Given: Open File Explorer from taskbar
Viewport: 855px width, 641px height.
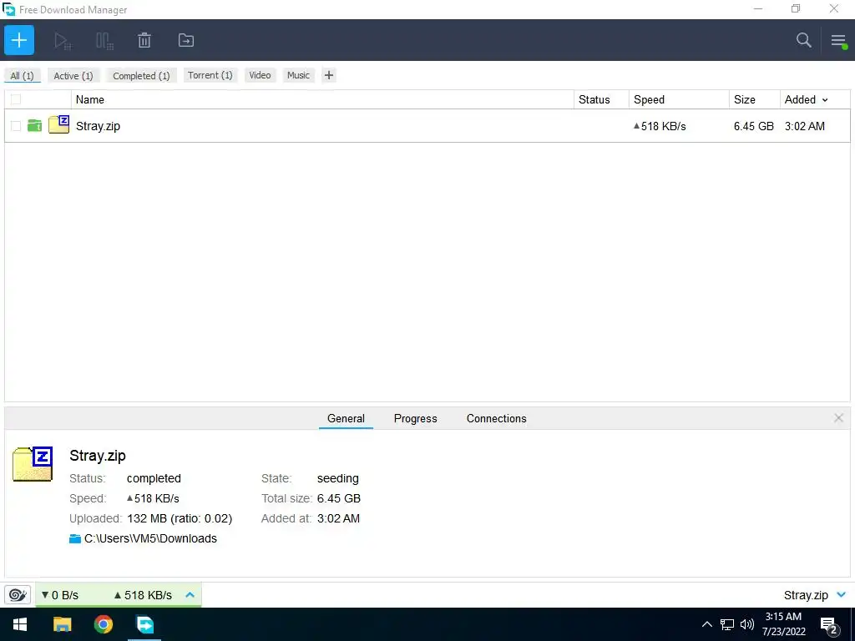Looking at the screenshot, I should coord(62,624).
